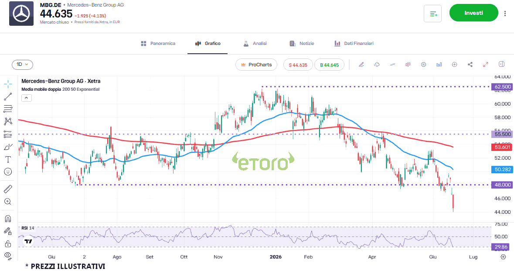Open the Fibonacci retracement tools
The image size is (514, 271).
coord(8,109)
